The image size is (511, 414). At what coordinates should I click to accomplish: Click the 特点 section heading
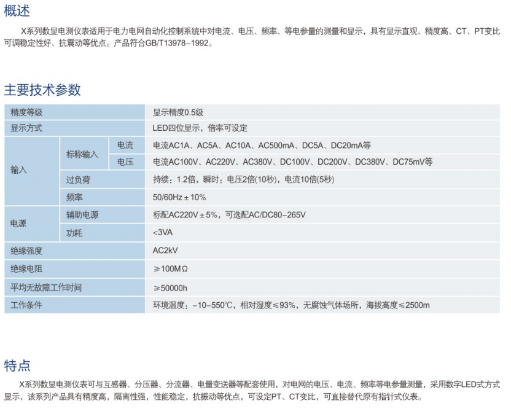pyautogui.click(x=17, y=365)
